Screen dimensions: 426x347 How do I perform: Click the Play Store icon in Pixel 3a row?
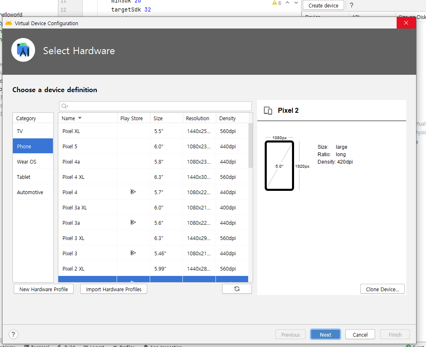pos(133,223)
